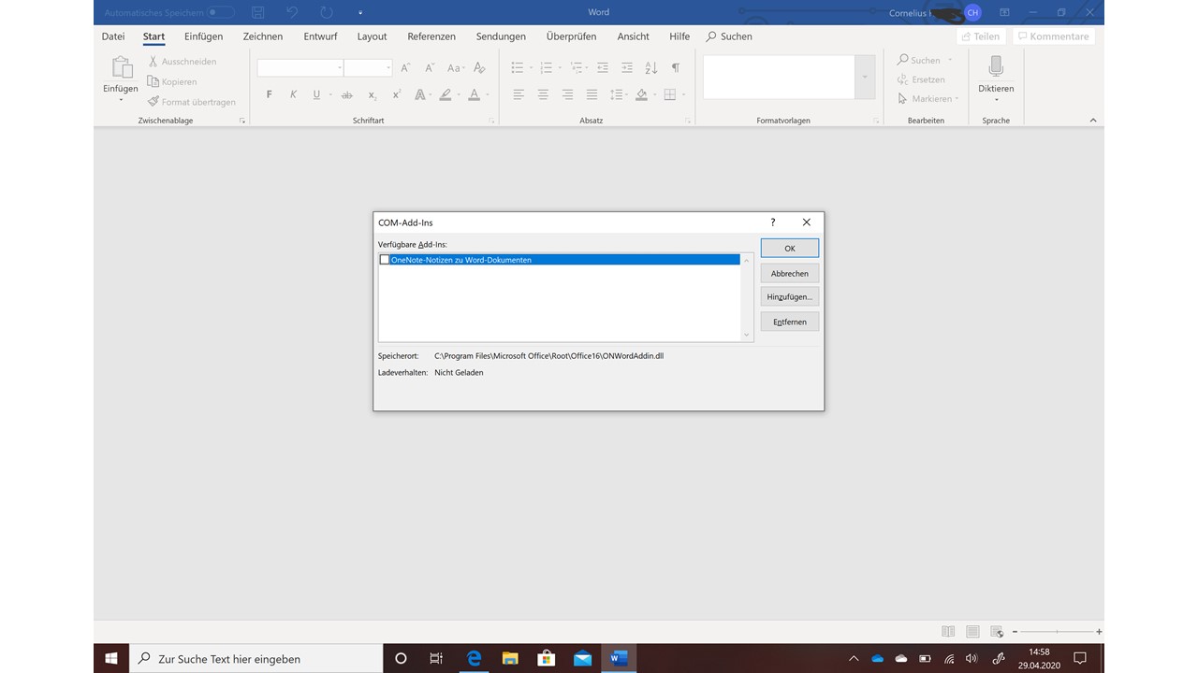This screenshot has width=1198, height=673.
Task: Click the center alignment icon
Action: pyautogui.click(x=543, y=94)
